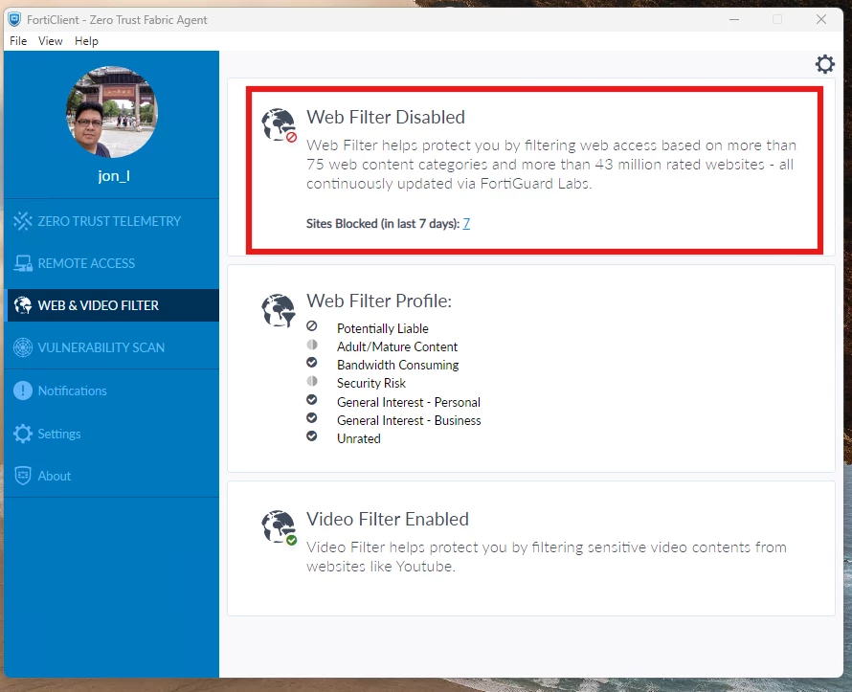
Task: Click the About shield icon in the sidebar
Action: [23, 476]
